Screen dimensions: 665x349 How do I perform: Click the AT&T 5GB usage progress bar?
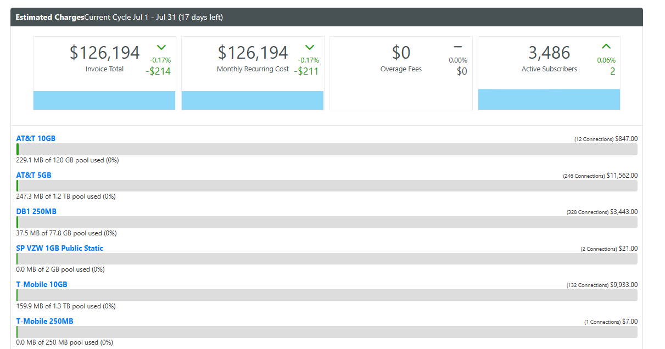tap(327, 186)
